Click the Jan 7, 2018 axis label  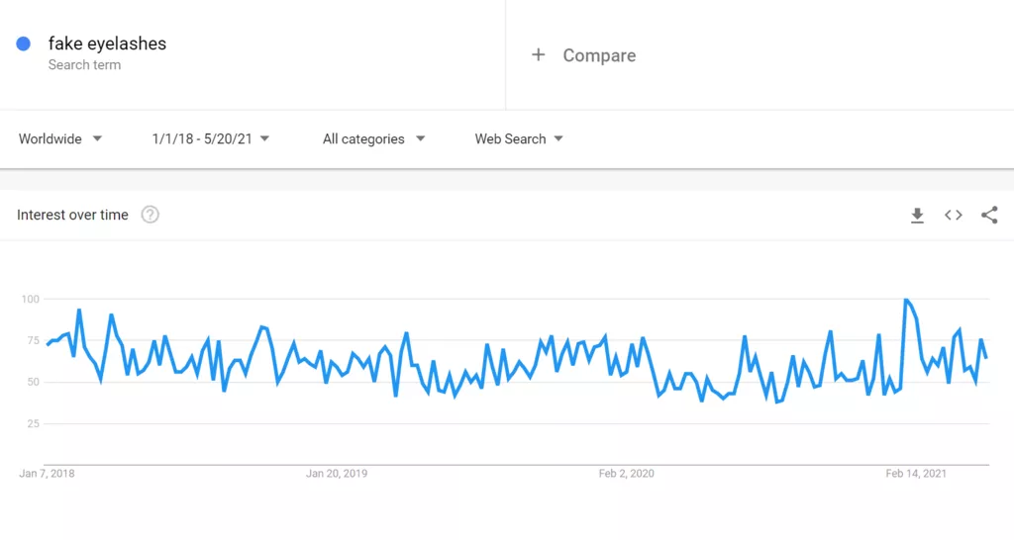click(x=47, y=474)
